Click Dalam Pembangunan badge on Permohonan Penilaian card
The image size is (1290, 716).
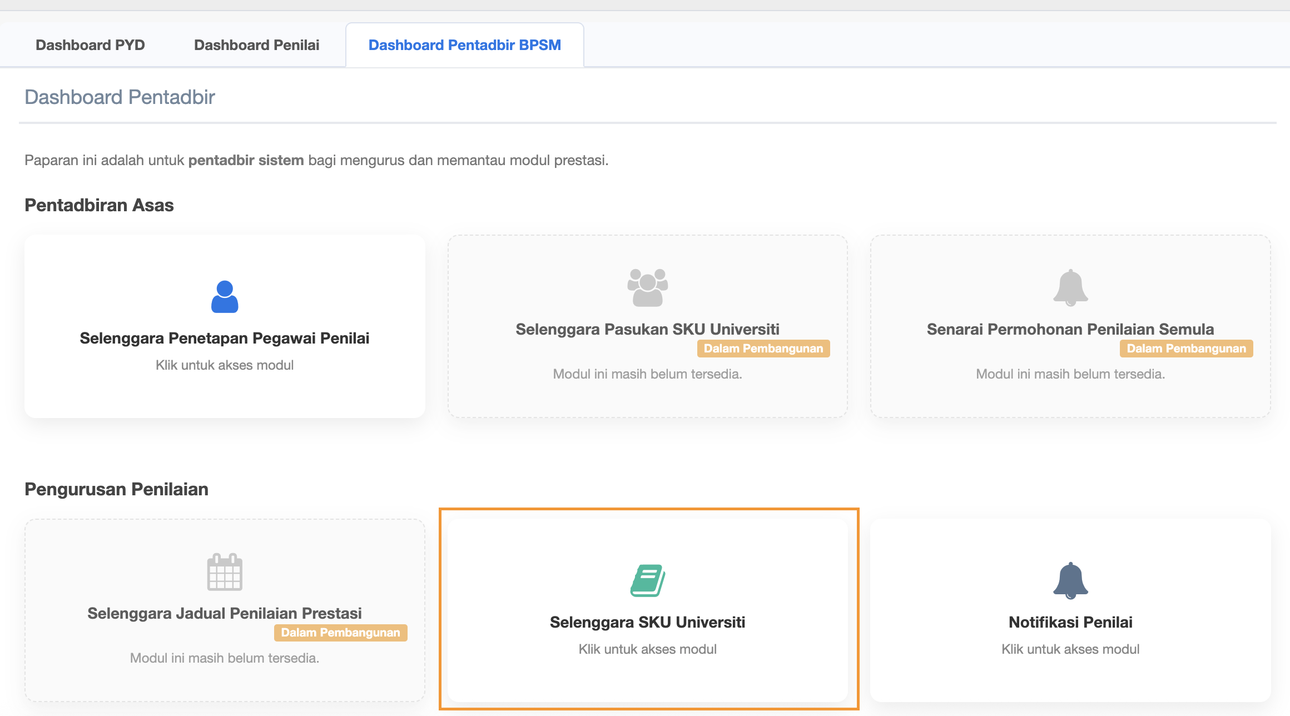point(1186,349)
